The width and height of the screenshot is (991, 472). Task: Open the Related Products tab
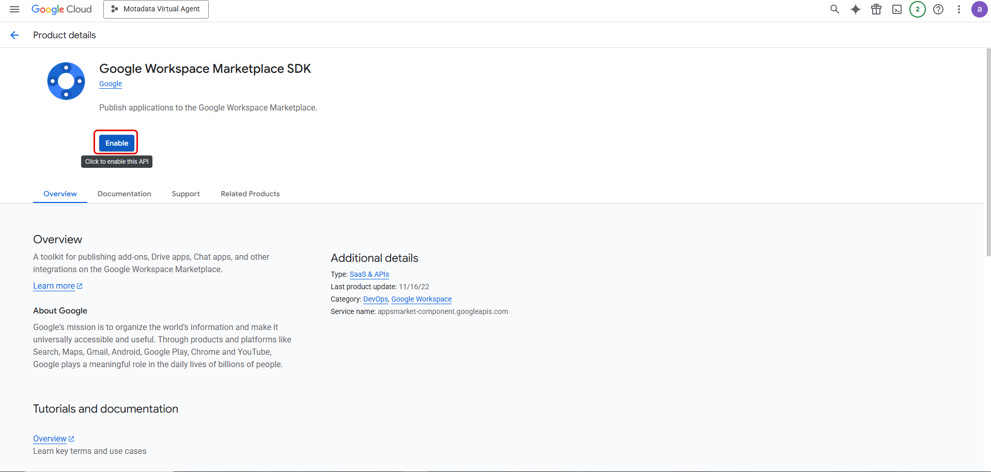point(250,194)
